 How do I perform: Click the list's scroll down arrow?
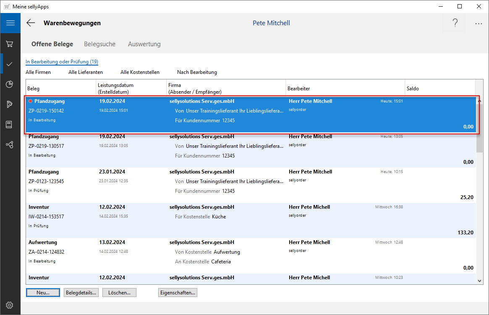479,281
